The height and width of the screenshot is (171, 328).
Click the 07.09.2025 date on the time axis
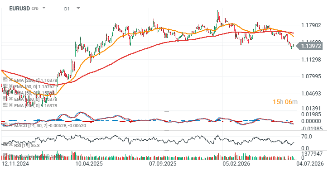[x=163, y=163]
